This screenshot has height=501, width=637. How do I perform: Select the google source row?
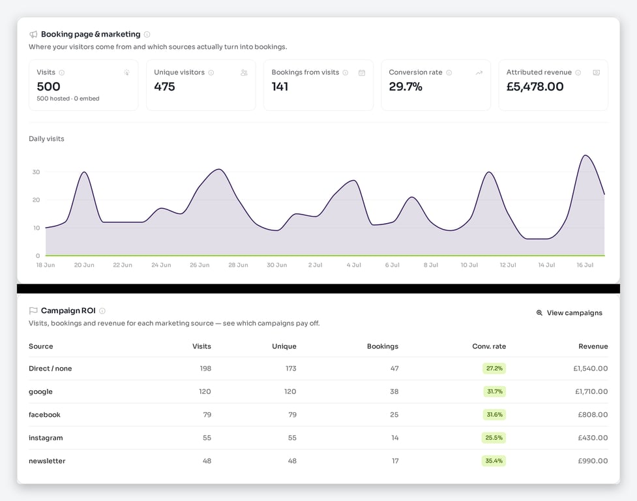point(318,391)
